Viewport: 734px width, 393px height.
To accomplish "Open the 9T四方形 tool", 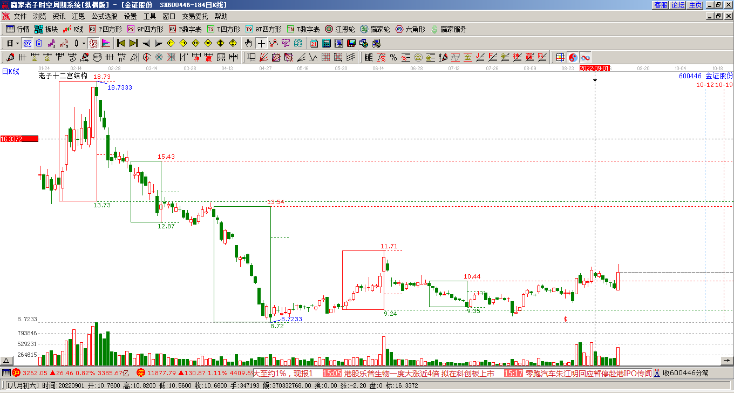I will click(x=263, y=29).
